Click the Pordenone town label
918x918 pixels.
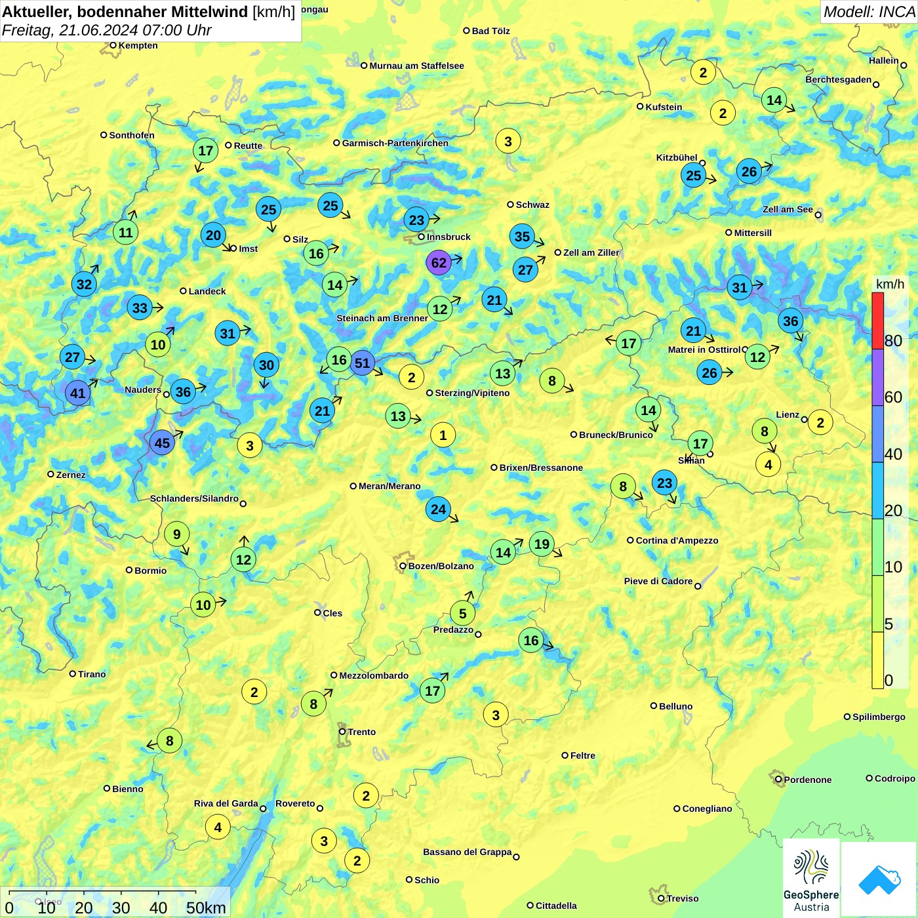pos(808,780)
